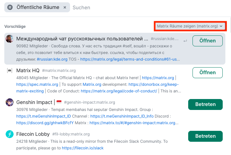
Task: Click the 24218 Mitglieder text
Action: click(x=32, y=141)
